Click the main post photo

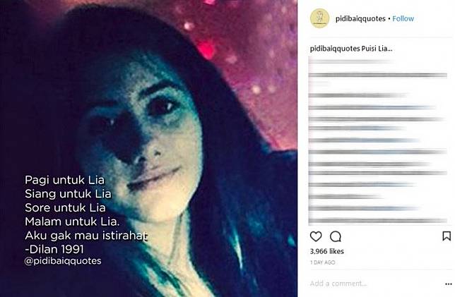tap(148, 148)
